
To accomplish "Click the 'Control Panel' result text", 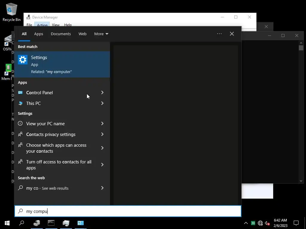I will pos(39,92).
